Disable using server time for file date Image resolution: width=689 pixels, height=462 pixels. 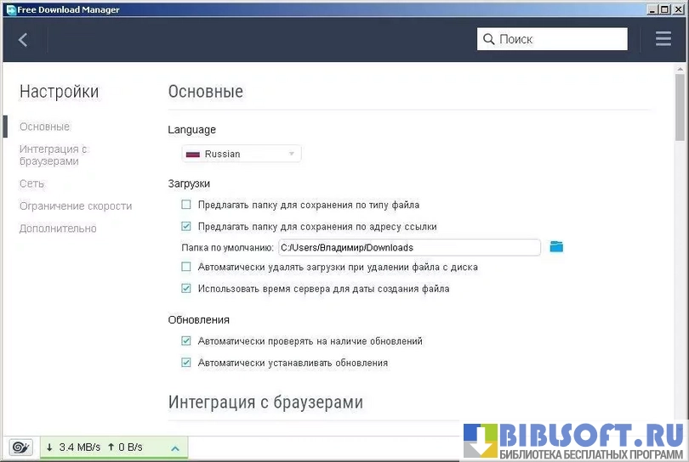(x=186, y=289)
